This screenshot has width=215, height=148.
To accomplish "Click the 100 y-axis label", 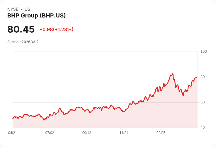I will point(204,52).
